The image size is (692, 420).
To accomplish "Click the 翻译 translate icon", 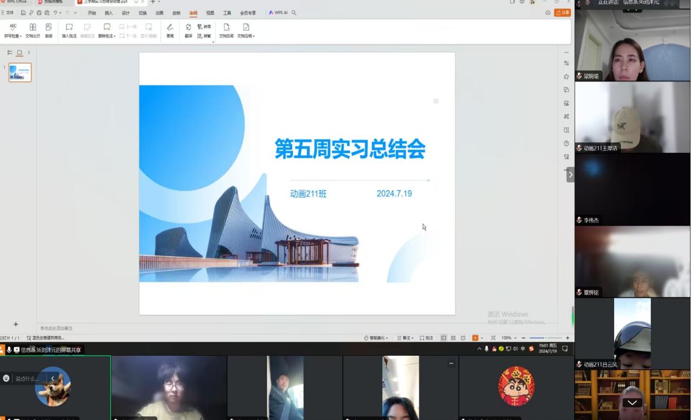I will pyautogui.click(x=188, y=27).
